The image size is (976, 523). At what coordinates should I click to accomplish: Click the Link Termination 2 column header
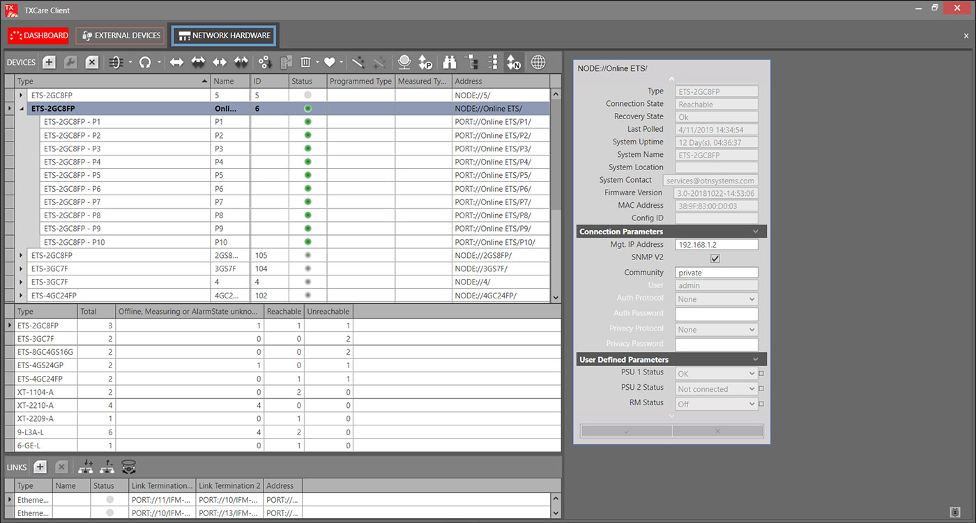pos(229,486)
